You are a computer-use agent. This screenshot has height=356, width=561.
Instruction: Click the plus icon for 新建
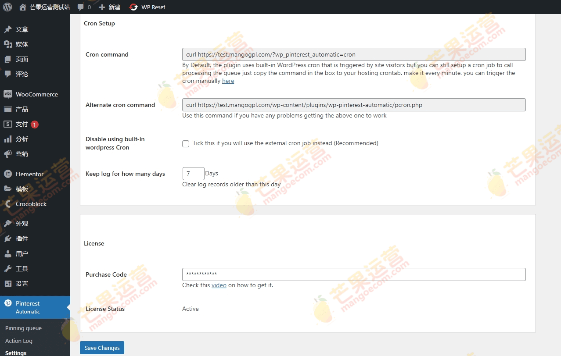coord(102,7)
